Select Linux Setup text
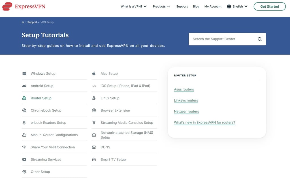The height and width of the screenshot is (180, 290). [x=110, y=98]
